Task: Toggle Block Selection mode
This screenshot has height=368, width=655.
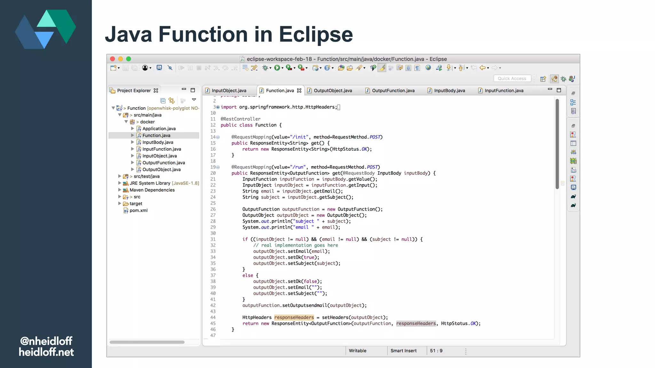Action: coord(408,68)
